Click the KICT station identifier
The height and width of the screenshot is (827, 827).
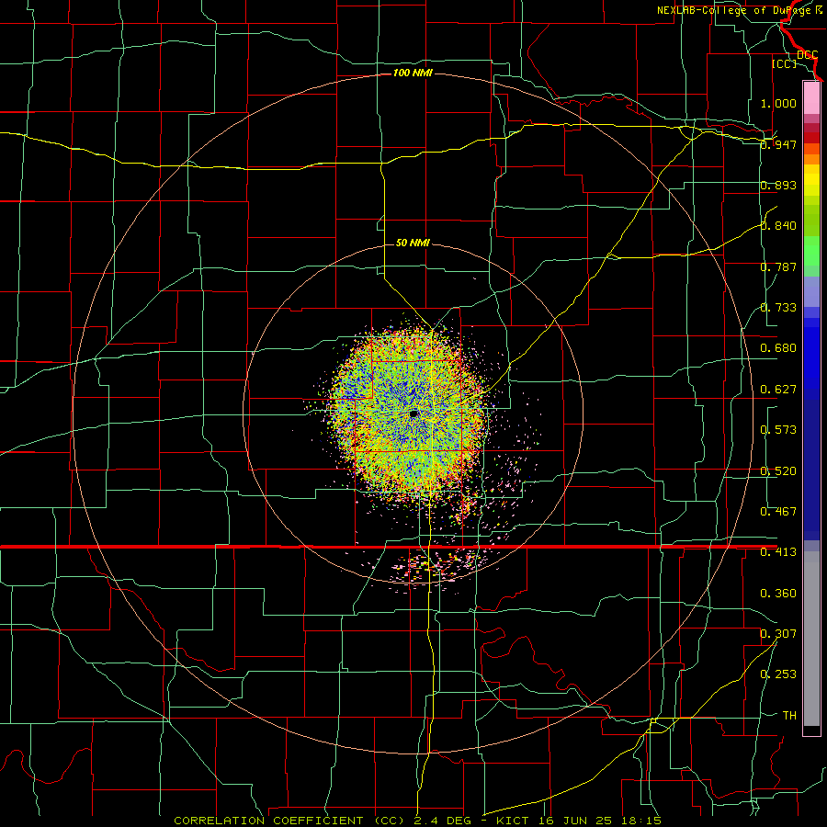click(x=515, y=821)
